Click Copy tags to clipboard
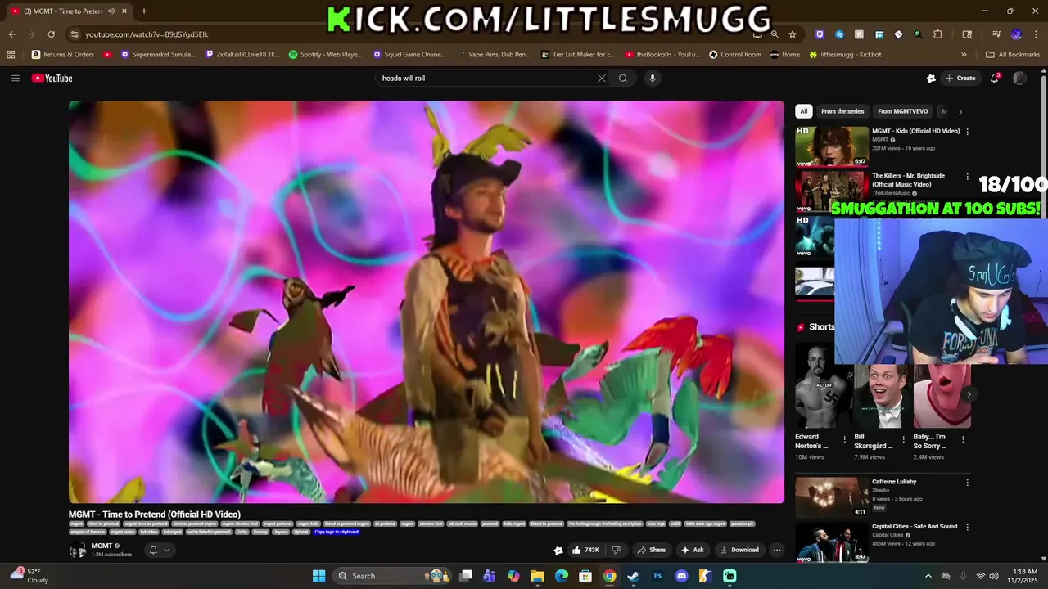 [337, 532]
